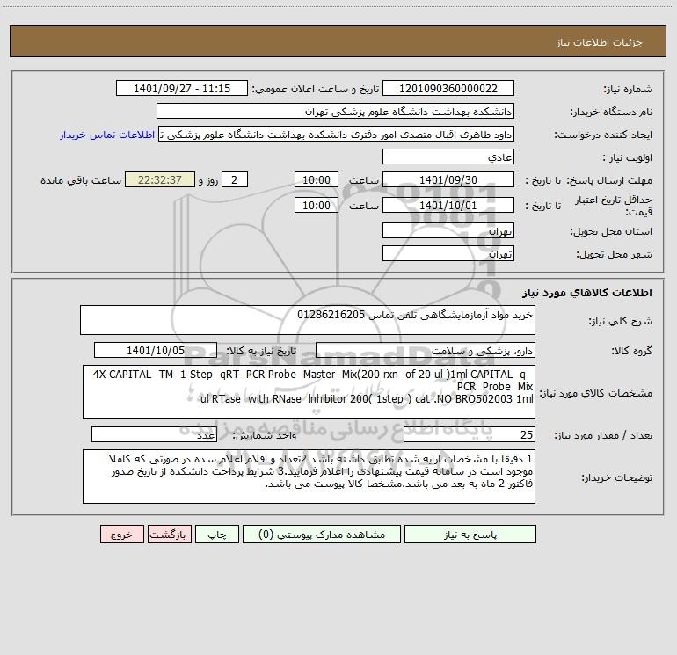Screen dimensions: 677x655
Task: Click the توضیحات خریدار label
Action: (616, 477)
